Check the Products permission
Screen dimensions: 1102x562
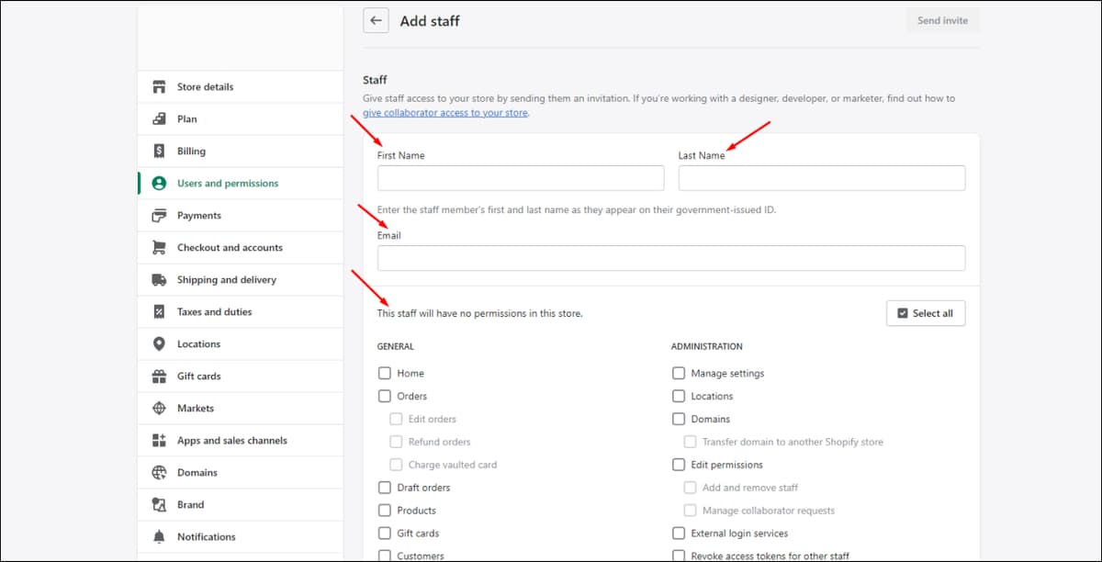384,511
